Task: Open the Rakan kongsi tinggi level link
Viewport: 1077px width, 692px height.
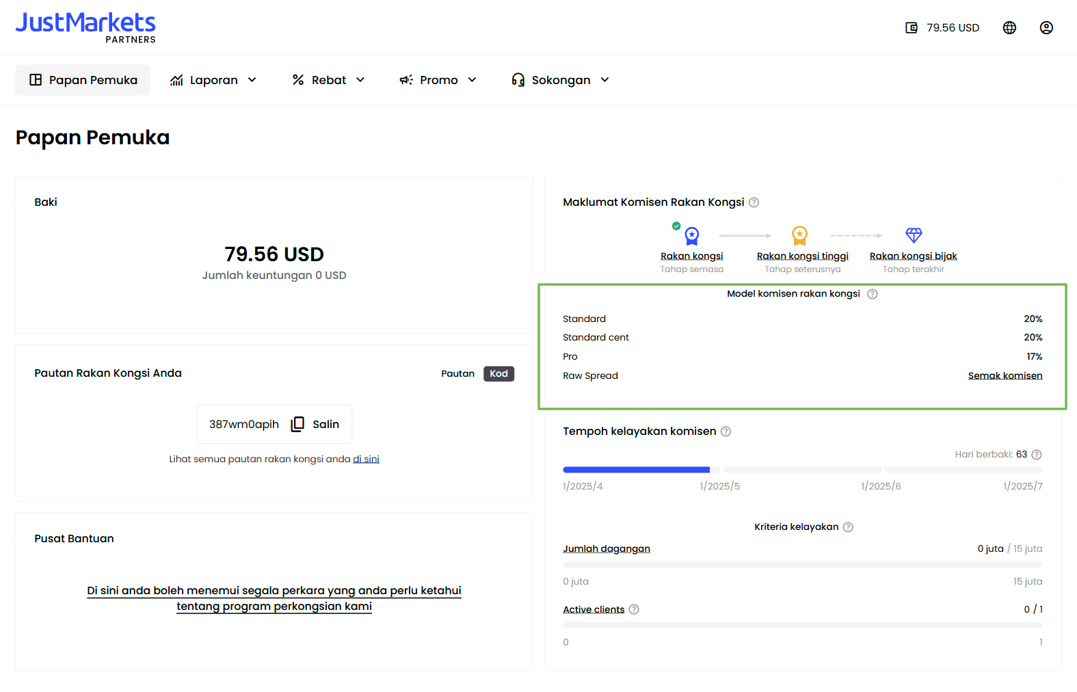Action: 802,256
